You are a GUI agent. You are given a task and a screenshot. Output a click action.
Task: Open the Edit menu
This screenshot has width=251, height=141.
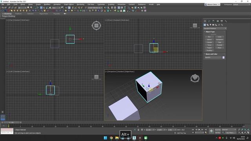(9, 4)
